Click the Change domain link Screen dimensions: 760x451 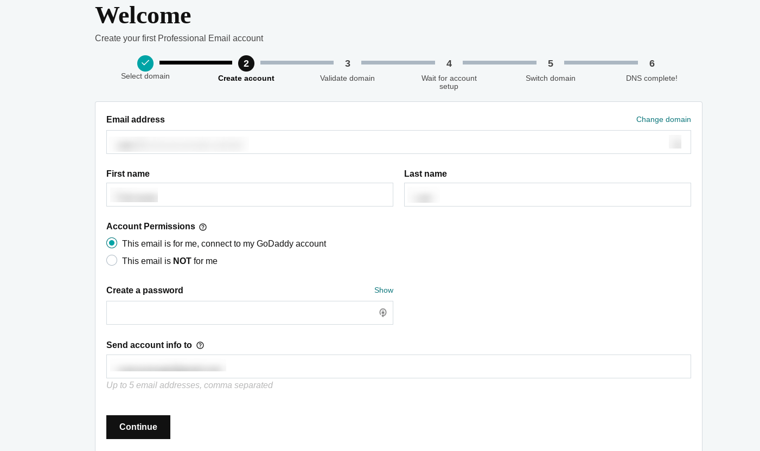pos(663,119)
